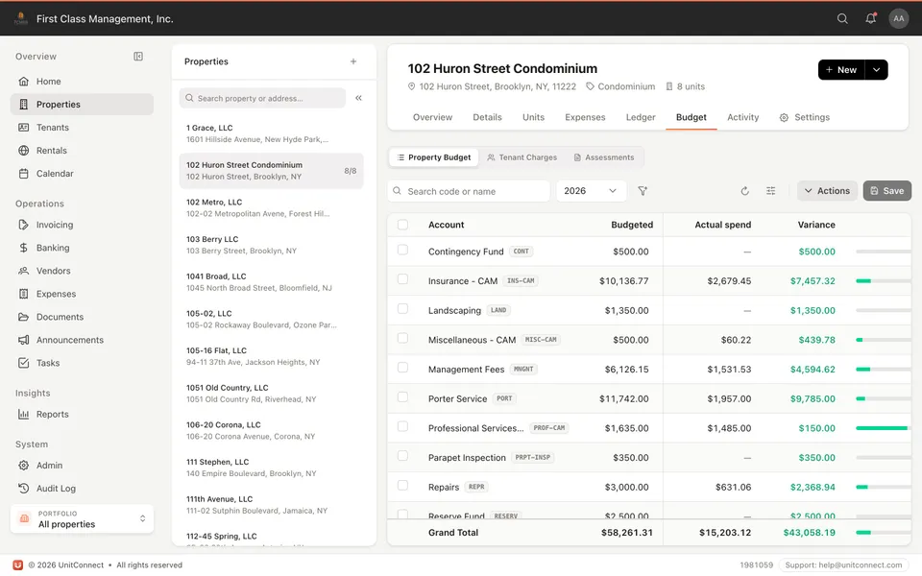Switch to the Units tab

[533, 117]
